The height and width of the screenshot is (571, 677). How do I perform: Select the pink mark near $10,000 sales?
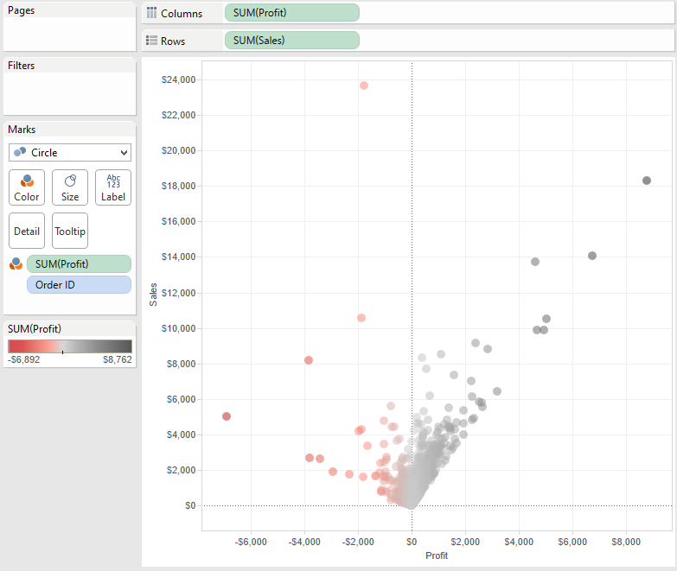click(361, 318)
